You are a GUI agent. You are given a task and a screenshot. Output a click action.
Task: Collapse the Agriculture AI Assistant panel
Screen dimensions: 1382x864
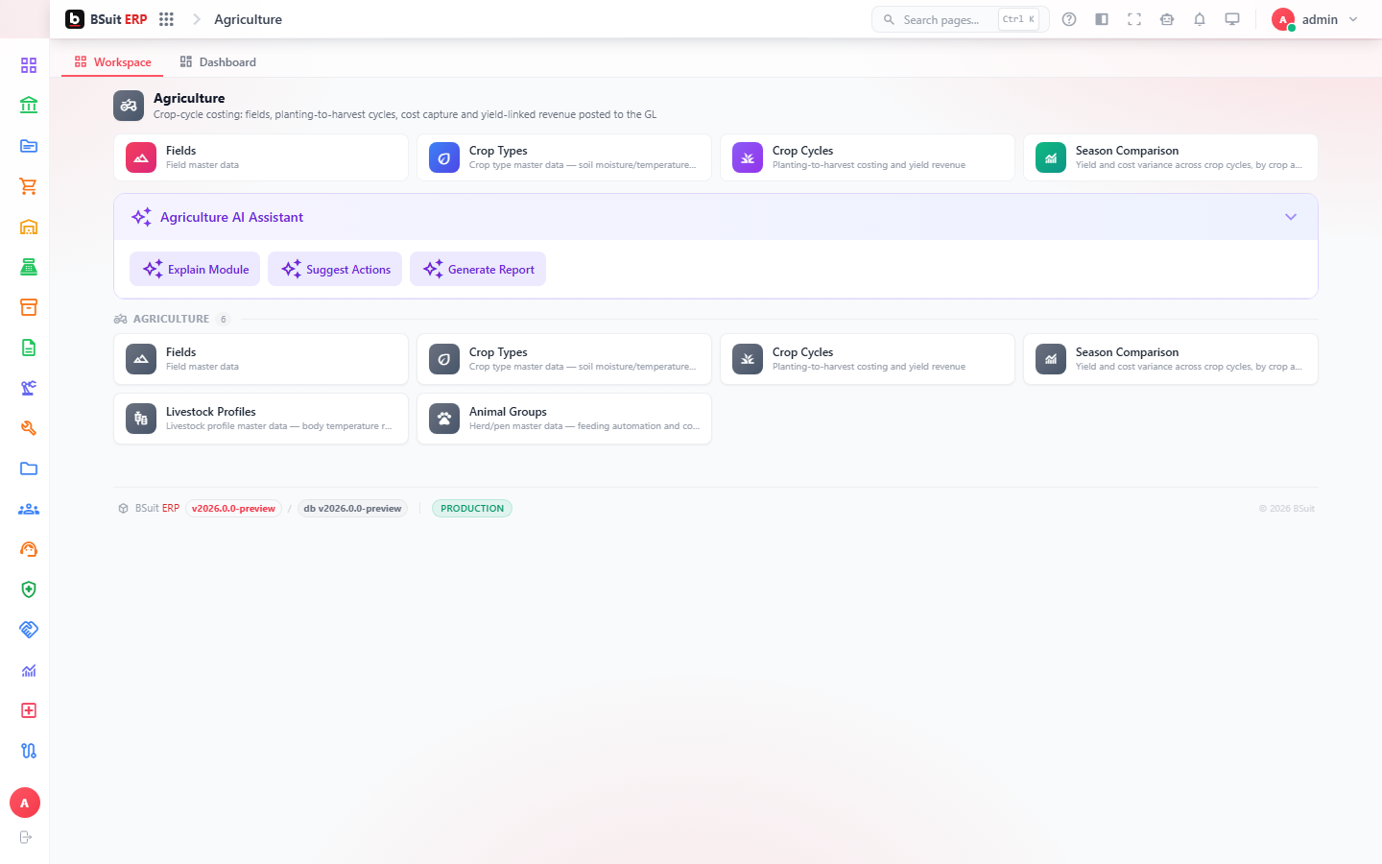pyautogui.click(x=1291, y=217)
